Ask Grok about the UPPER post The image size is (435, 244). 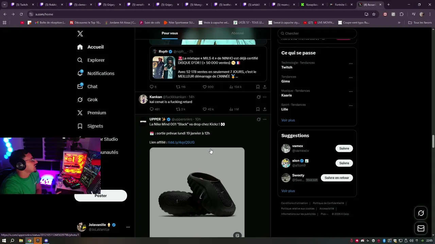tap(259, 119)
